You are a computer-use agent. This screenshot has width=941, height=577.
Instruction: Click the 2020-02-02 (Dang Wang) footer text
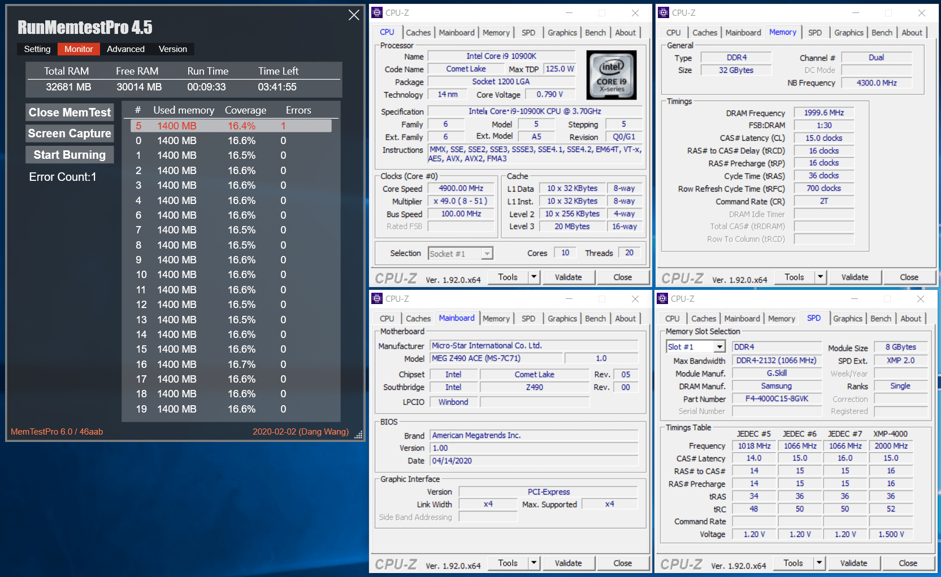(x=301, y=432)
